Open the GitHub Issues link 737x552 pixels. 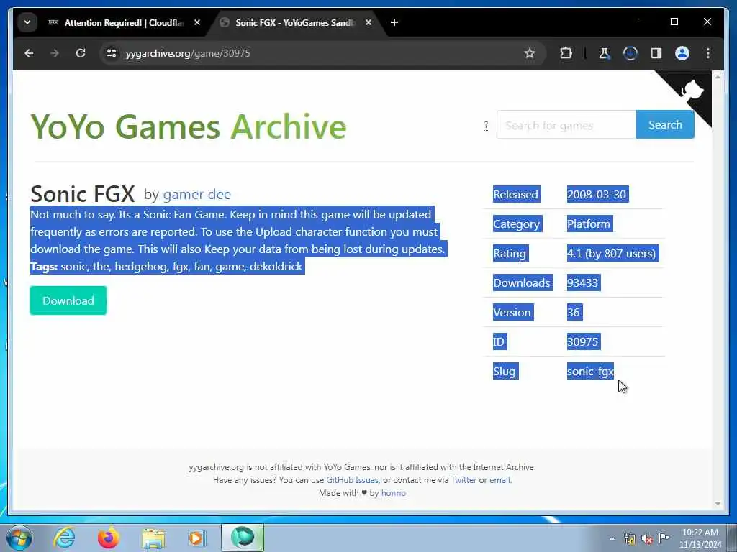pos(352,480)
